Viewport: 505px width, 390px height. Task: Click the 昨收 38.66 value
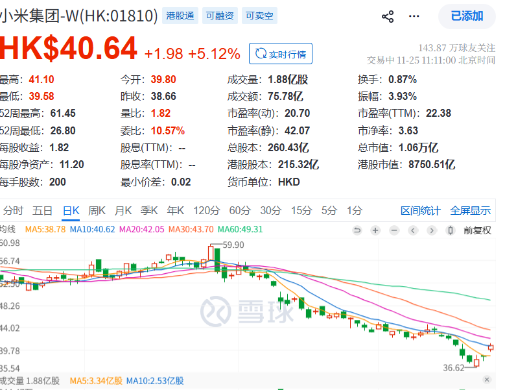coord(163,96)
